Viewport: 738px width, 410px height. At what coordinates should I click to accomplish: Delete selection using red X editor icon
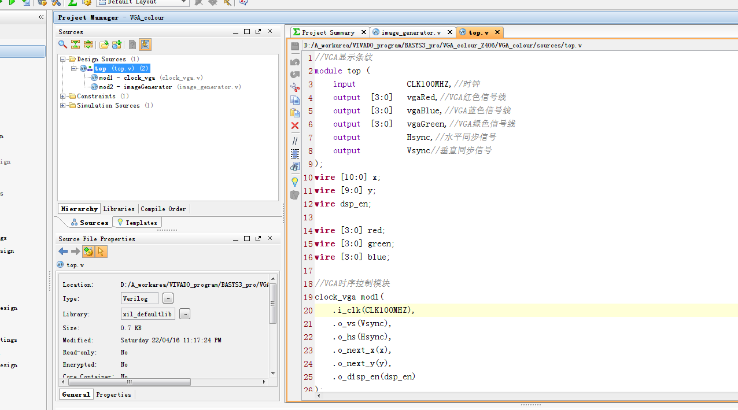click(295, 125)
